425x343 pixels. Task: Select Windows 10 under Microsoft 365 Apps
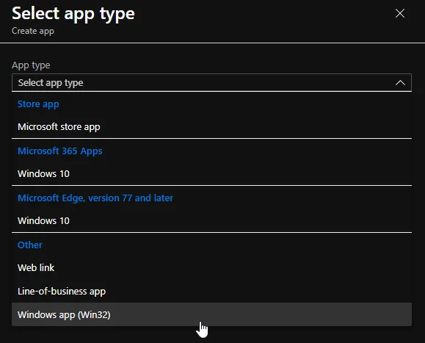click(x=211, y=174)
